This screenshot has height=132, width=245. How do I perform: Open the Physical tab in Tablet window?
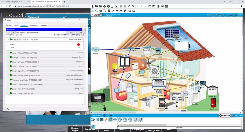[x=9, y=25]
